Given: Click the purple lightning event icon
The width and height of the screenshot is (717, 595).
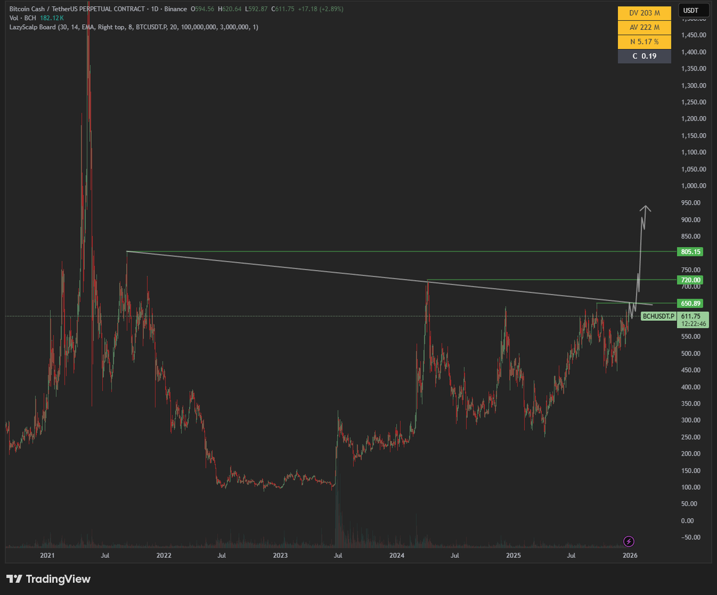Looking at the screenshot, I should pos(629,541).
